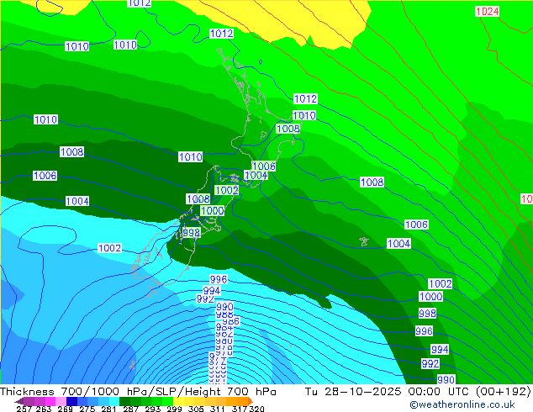This screenshot has width=533, height=412.
Task: Click the legend value 257
Action: click(23, 409)
